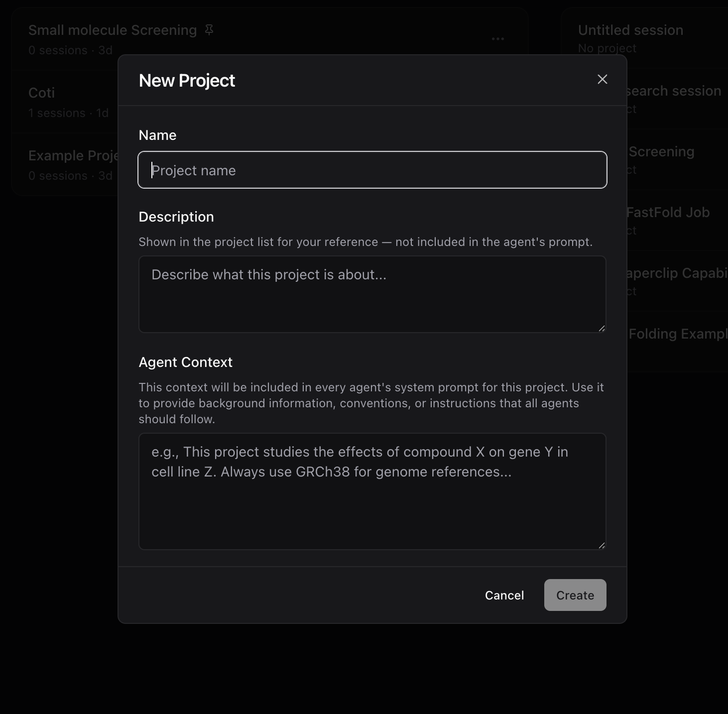Click the Agent Context helper text paragraph
Viewport: 728px width, 714px height.
click(x=371, y=403)
